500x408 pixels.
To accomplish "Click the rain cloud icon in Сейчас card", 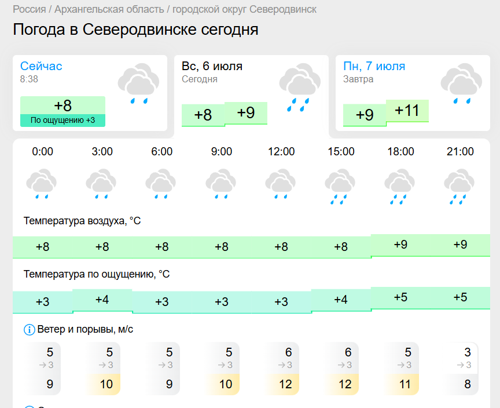I will click(138, 83).
